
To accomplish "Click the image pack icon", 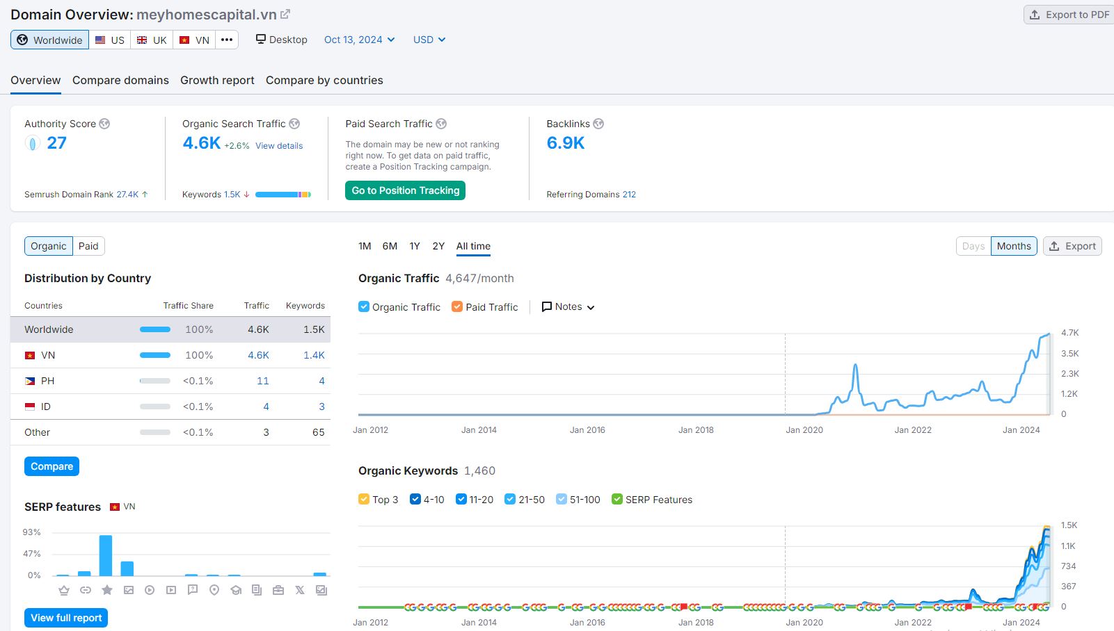I will click(321, 590).
